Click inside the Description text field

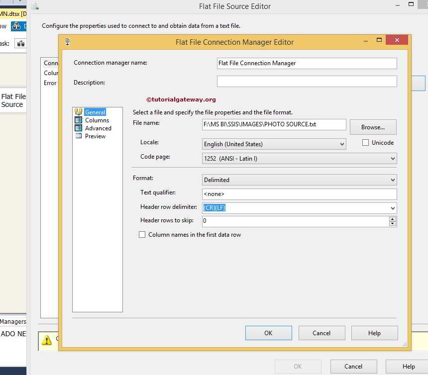pos(306,81)
